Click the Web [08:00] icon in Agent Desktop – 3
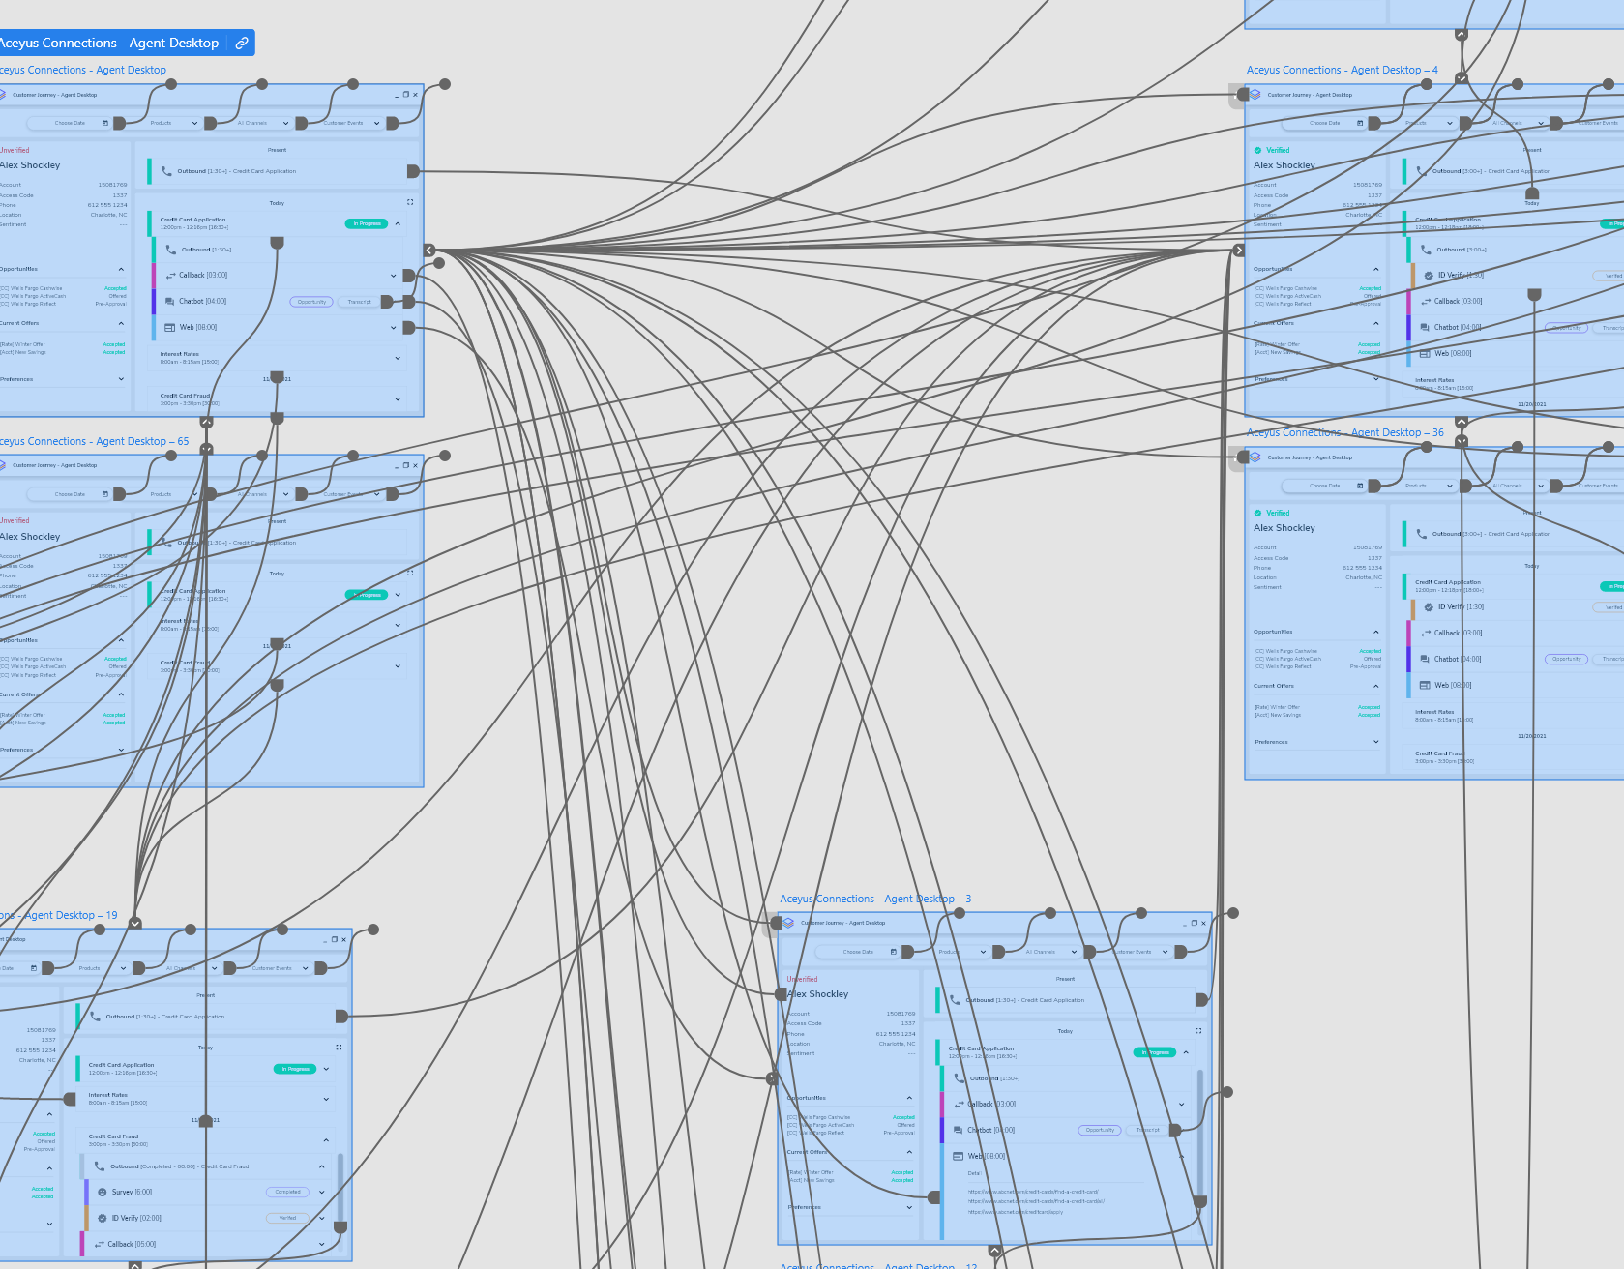The width and height of the screenshot is (1624, 1269). pos(958,1157)
